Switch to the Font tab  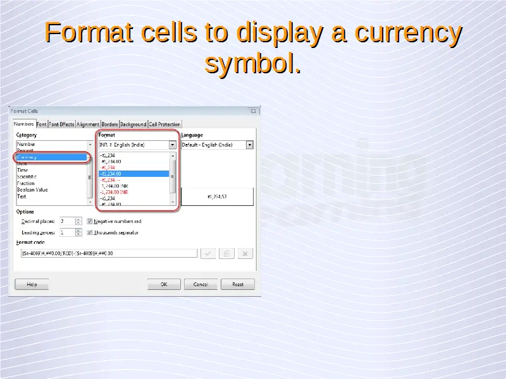(x=41, y=124)
